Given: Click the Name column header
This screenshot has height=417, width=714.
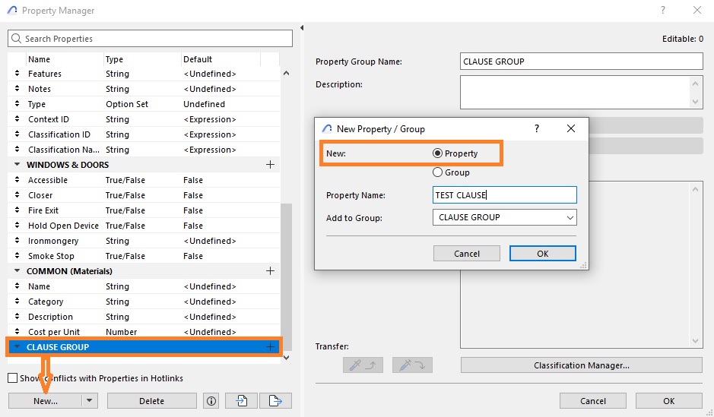Looking at the screenshot, I should point(40,59).
